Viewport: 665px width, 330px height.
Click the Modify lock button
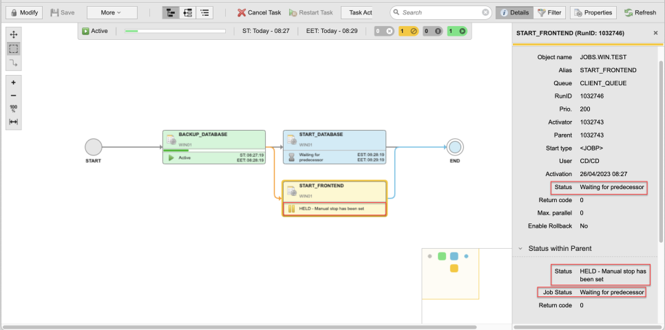pos(24,12)
